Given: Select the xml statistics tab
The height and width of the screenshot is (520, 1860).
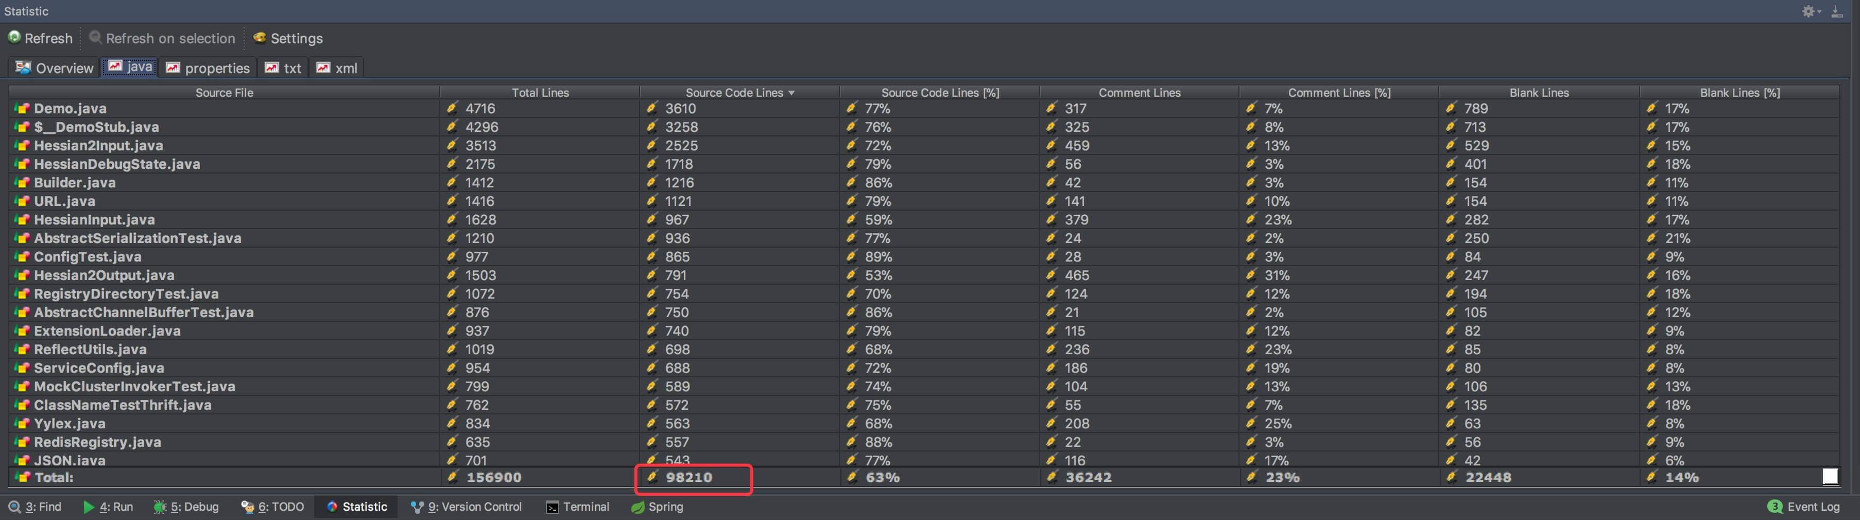Looking at the screenshot, I should 337,68.
